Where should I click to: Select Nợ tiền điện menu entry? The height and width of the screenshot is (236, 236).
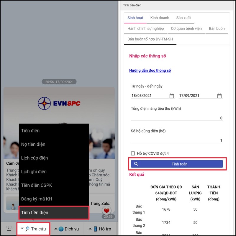[54, 144]
